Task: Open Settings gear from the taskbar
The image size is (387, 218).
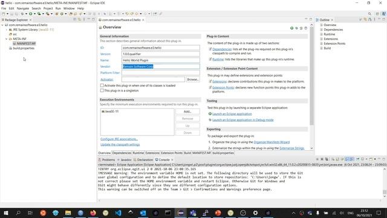Action: coord(255,213)
